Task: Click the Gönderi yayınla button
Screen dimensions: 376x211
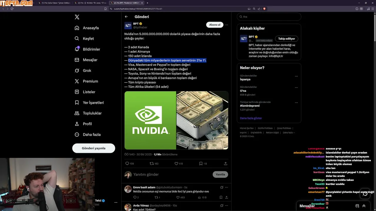Action: click(x=94, y=148)
